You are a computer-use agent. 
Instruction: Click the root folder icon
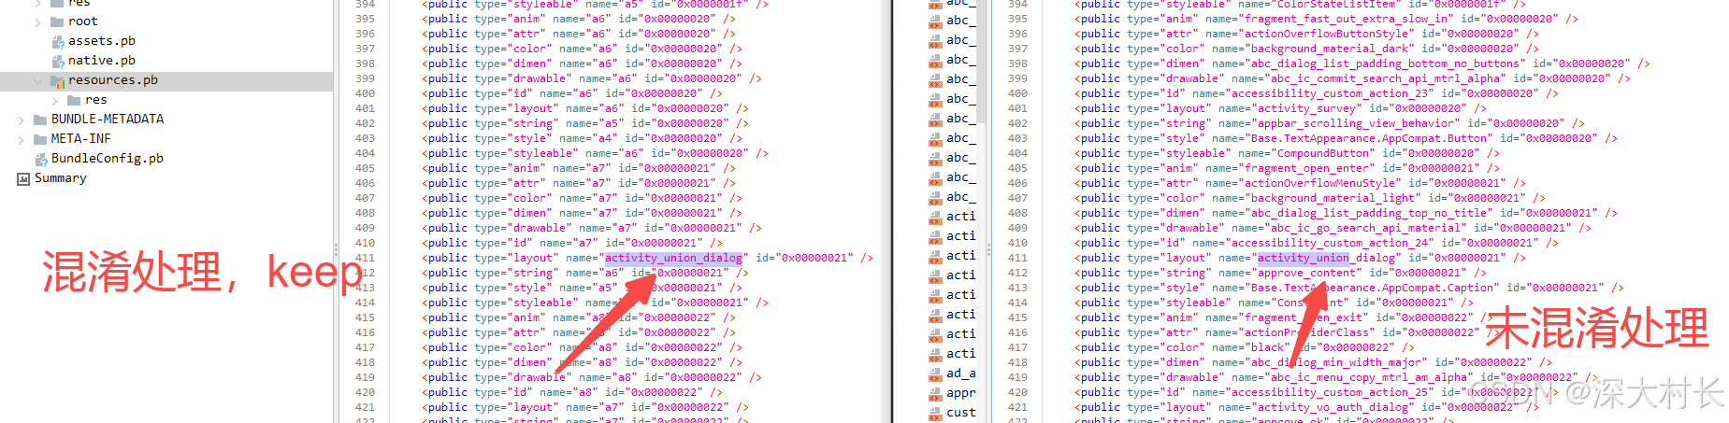tap(57, 21)
